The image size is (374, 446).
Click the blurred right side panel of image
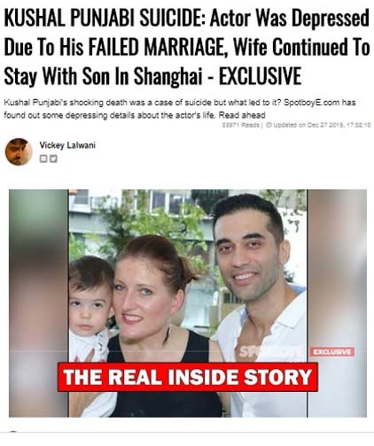pos(337,304)
